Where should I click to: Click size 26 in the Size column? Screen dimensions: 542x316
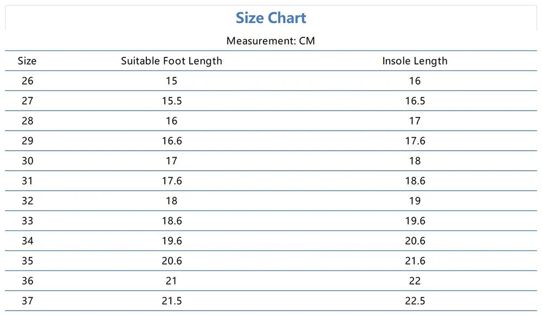pos(27,81)
